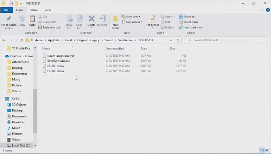Viewport: 271px width, 154px height.
Task: Switch to the Home ribbon tab
Action: [x=20, y=10]
